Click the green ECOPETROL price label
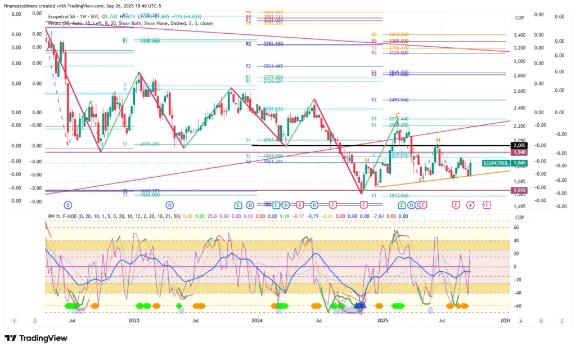 point(496,163)
